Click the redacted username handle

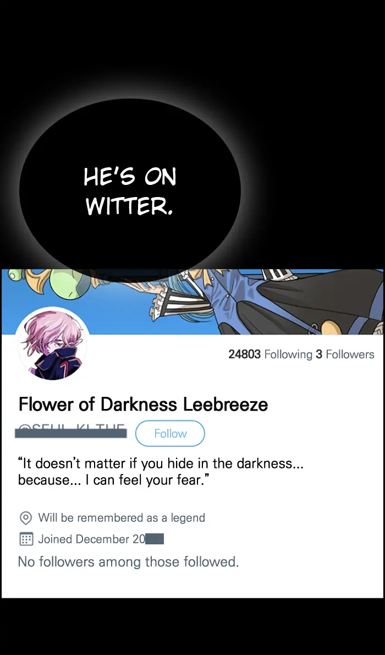(70, 431)
